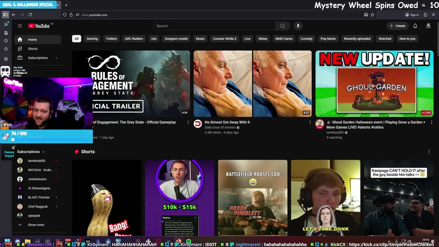Viewport: 439px width, 247px height.
Task: Open Daily Dose Of Internet channel link
Action: (x=220, y=127)
